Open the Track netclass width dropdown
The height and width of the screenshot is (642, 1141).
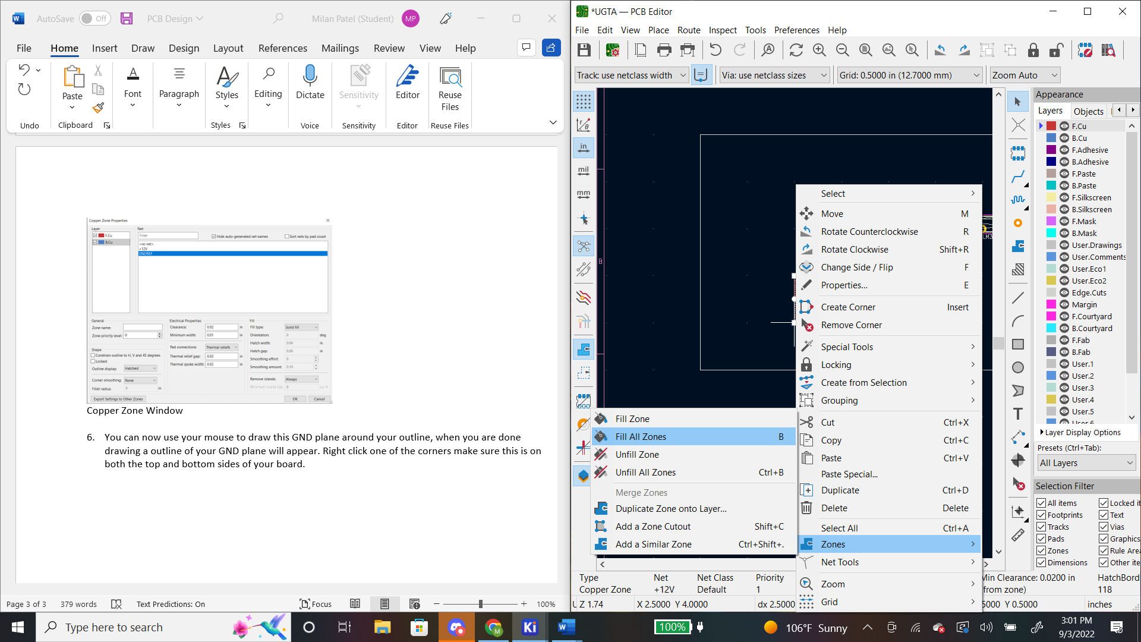(631, 75)
